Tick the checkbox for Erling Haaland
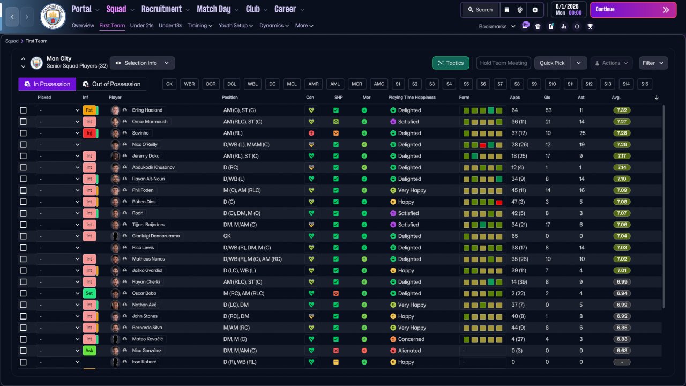This screenshot has width=686, height=386. (x=23, y=110)
